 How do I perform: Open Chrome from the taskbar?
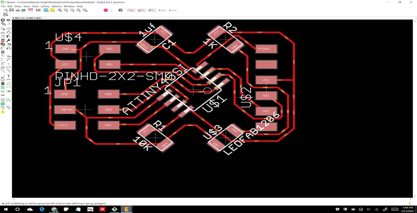click(x=54, y=209)
